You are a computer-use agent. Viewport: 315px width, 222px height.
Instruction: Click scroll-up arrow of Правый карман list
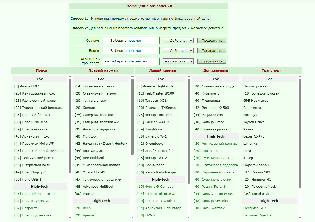click(x=132, y=76)
